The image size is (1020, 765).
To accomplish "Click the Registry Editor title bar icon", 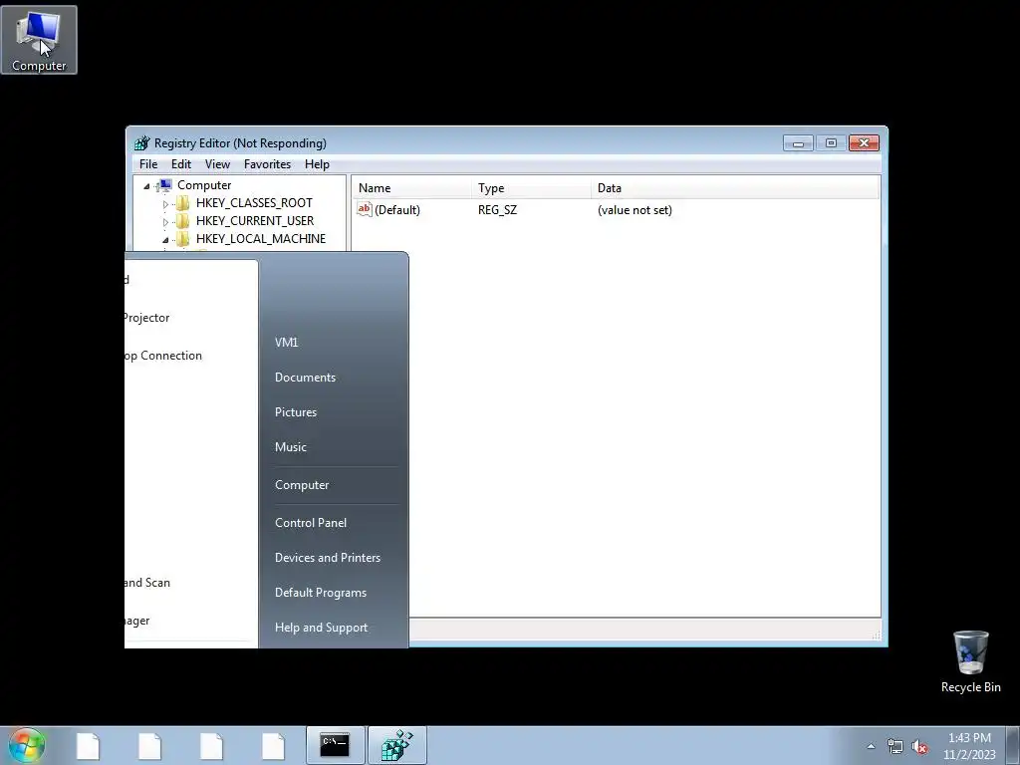I will pyautogui.click(x=141, y=143).
